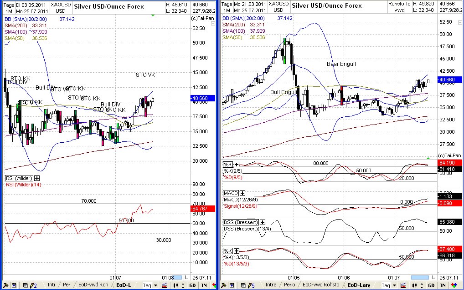
Task: Open the list icon in left chart toolbar
Action: point(25,285)
